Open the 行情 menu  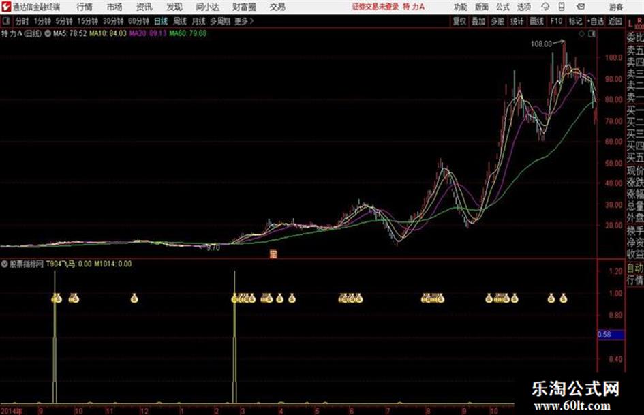point(85,7)
